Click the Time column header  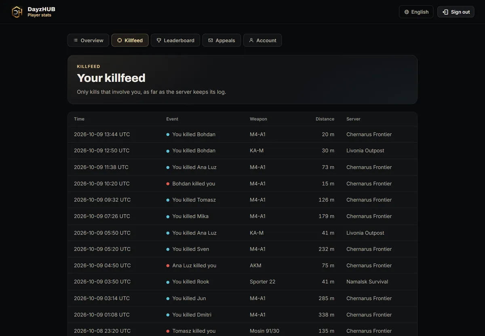[x=79, y=119]
